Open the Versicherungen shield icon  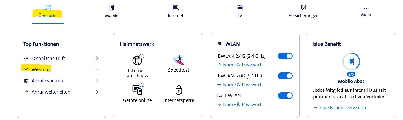coord(303,8)
